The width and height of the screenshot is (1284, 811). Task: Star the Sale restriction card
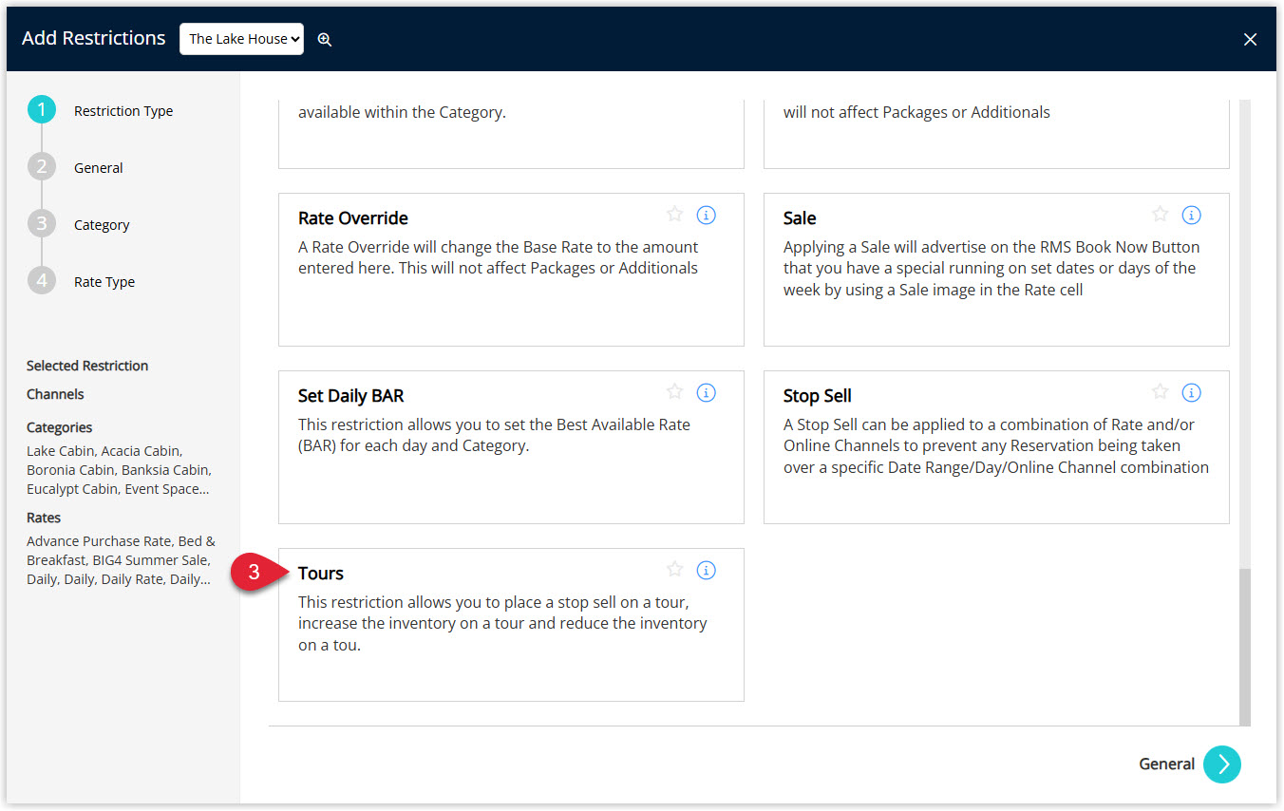tap(1160, 215)
